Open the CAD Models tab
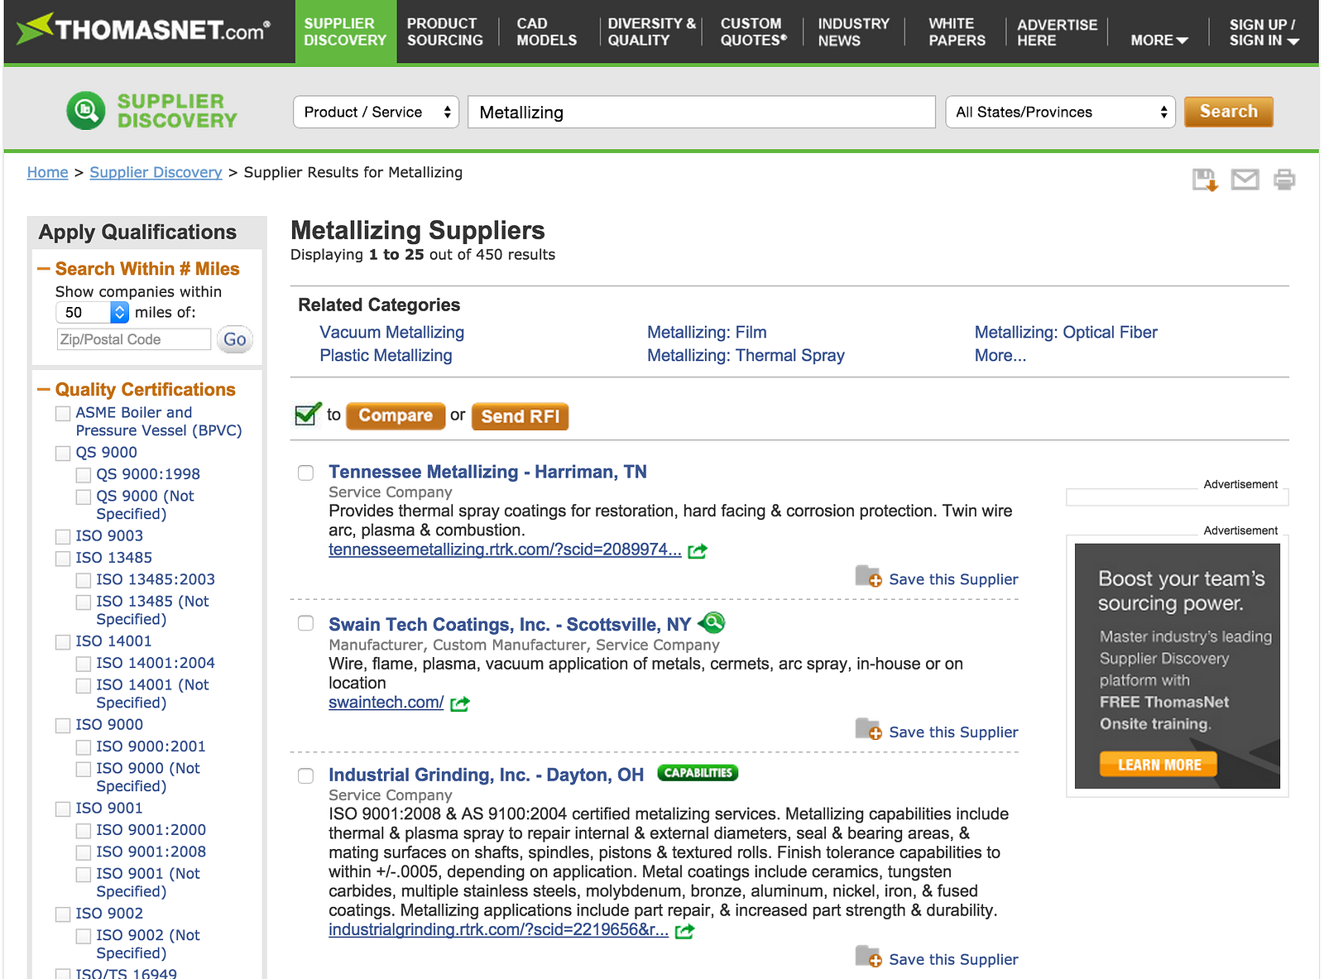1324x979 pixels. 546,31
